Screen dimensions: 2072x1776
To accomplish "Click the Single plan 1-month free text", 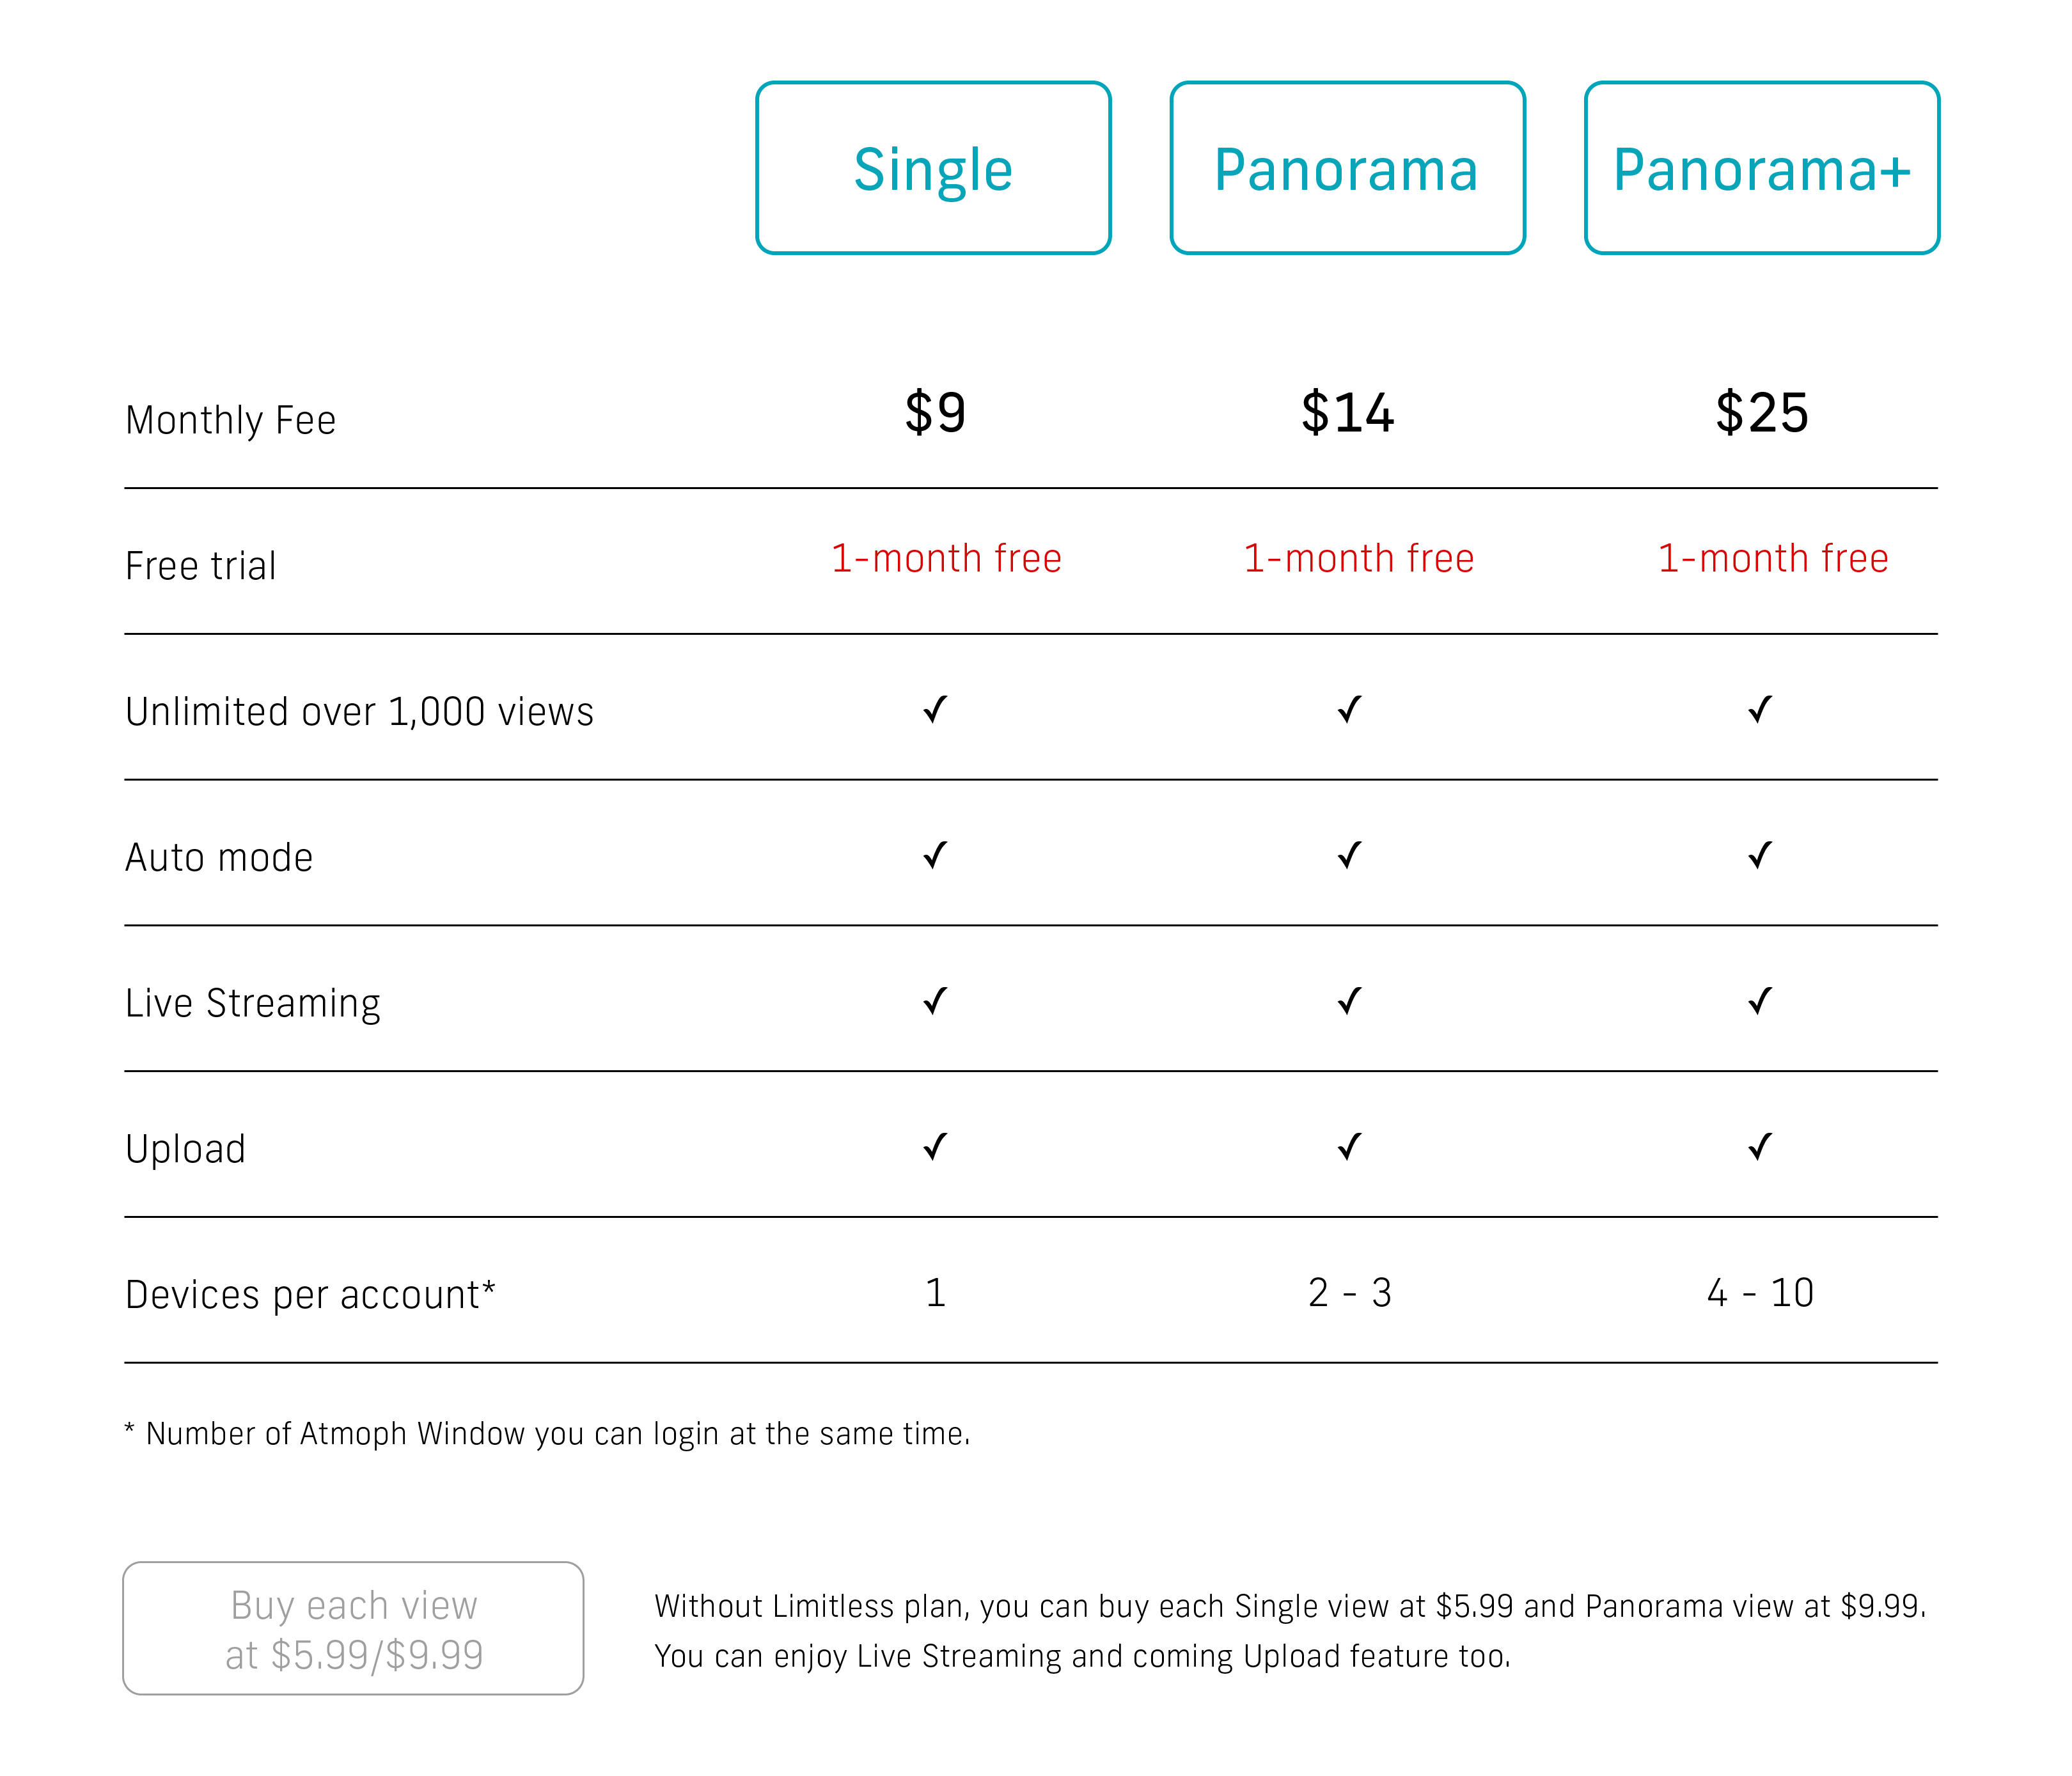I will coord(946,557).
